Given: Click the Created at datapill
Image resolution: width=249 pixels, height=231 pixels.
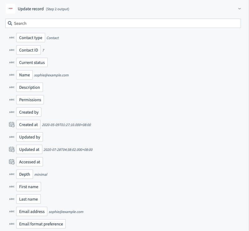Looking at the screenshot, I should tap(28, 125).
